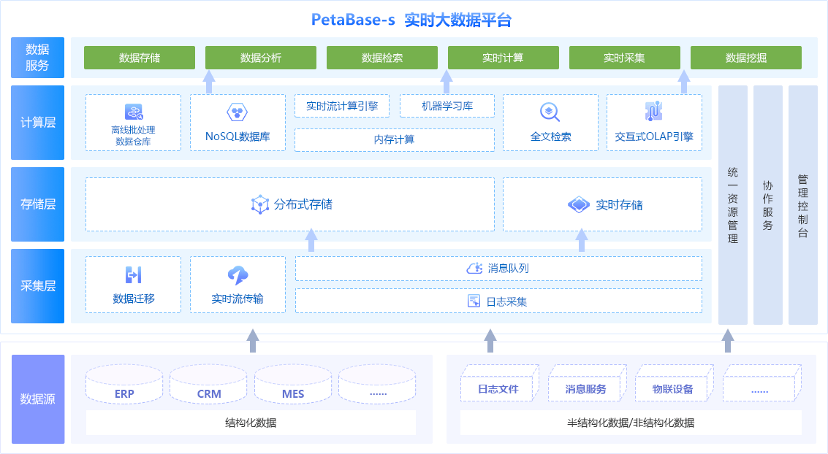Choose the 实时计算 service button
The width and height of the screenshot is (828, 454).
point(504,58)
